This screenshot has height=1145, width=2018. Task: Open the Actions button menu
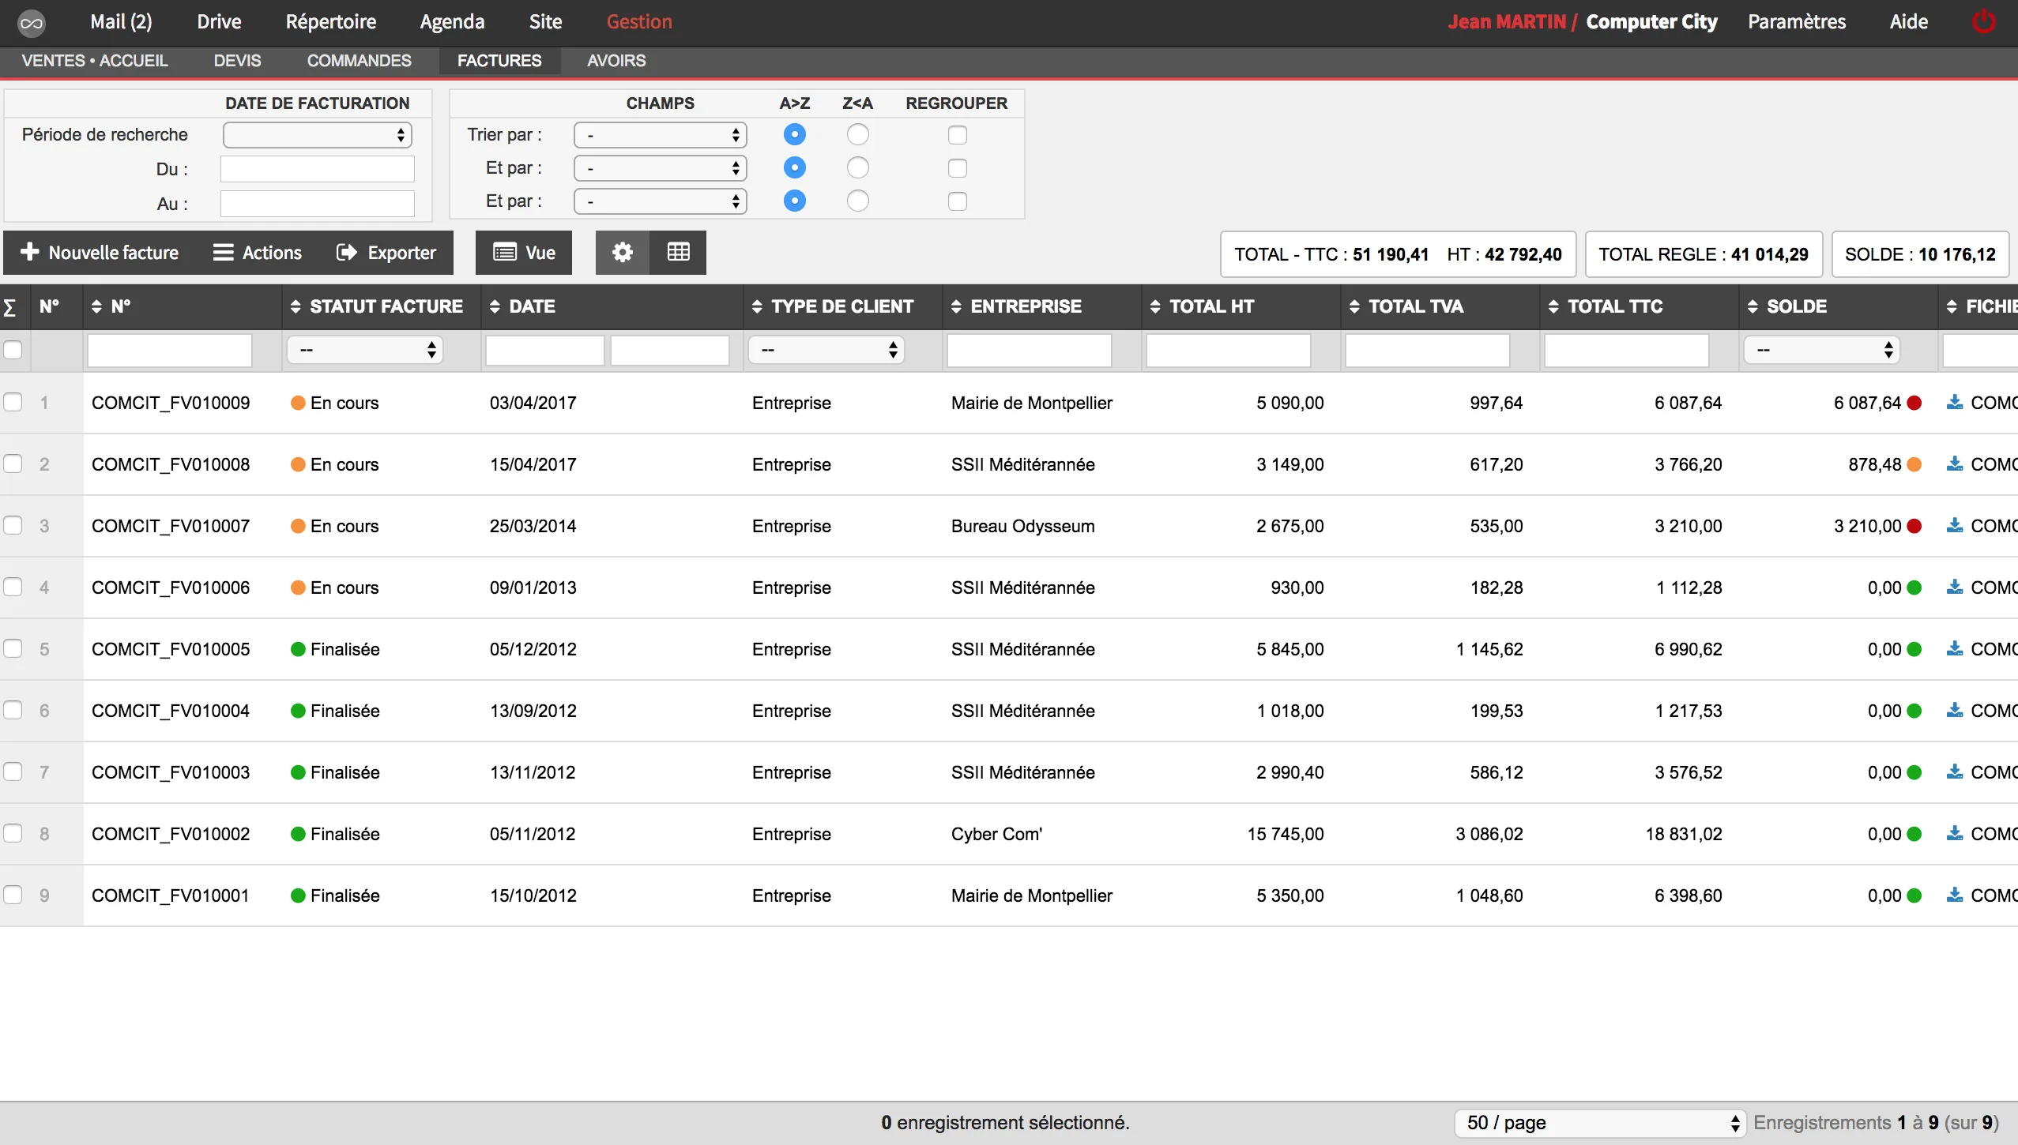coord(258,253)
